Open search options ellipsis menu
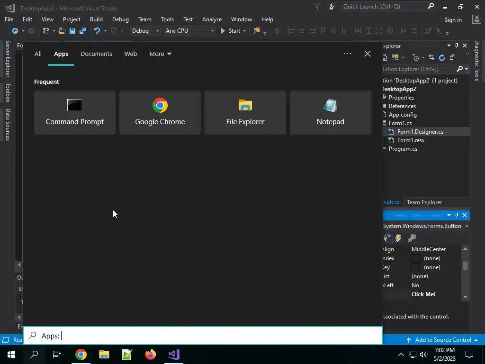The width and height of the screenshot is (485, 364). [x=347, y=54]
